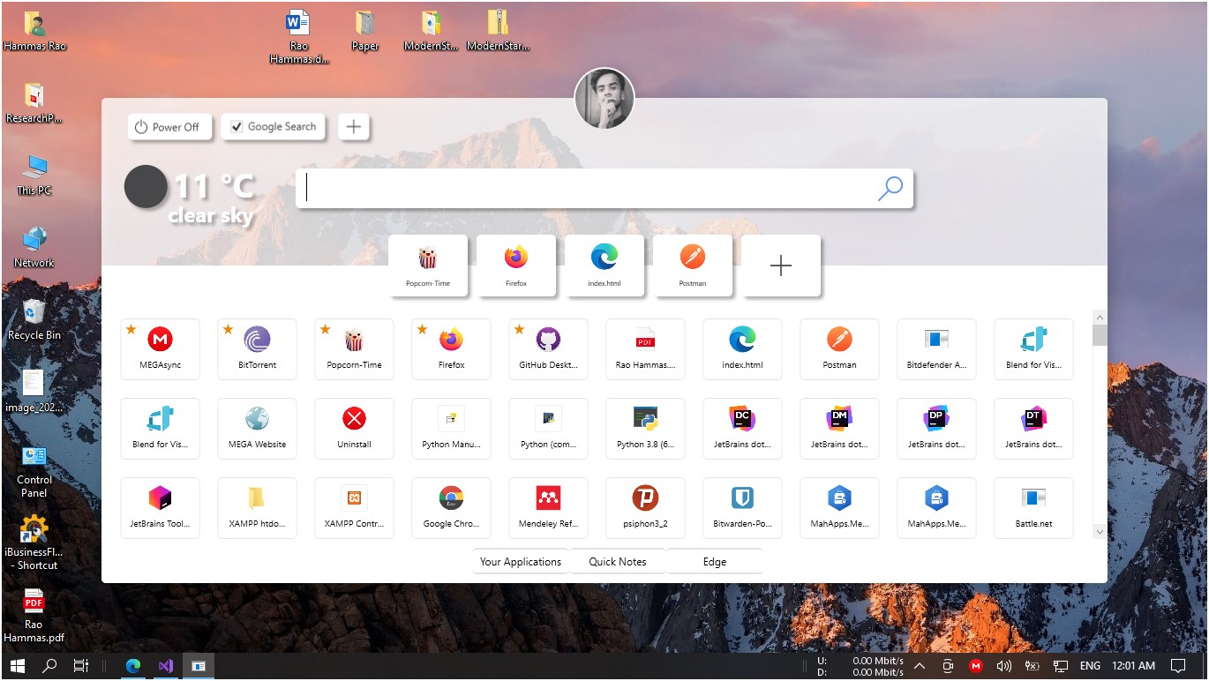Switch to the Edge tab
The image size is (1209, 681).
715,561
